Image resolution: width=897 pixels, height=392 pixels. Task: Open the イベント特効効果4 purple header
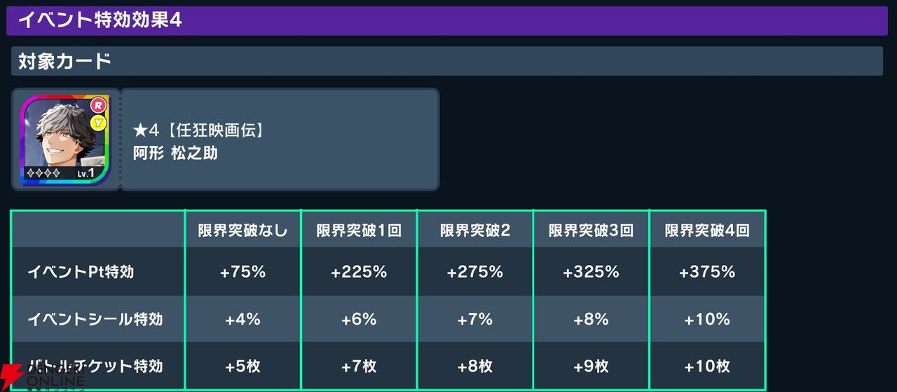click(447, 20)
